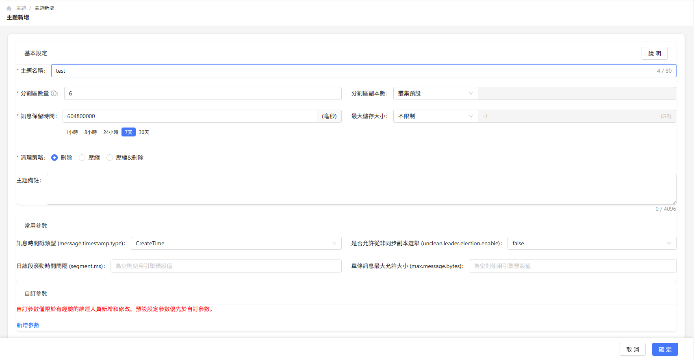
Task: Click the 說明 help button
Action: (655, 53)
